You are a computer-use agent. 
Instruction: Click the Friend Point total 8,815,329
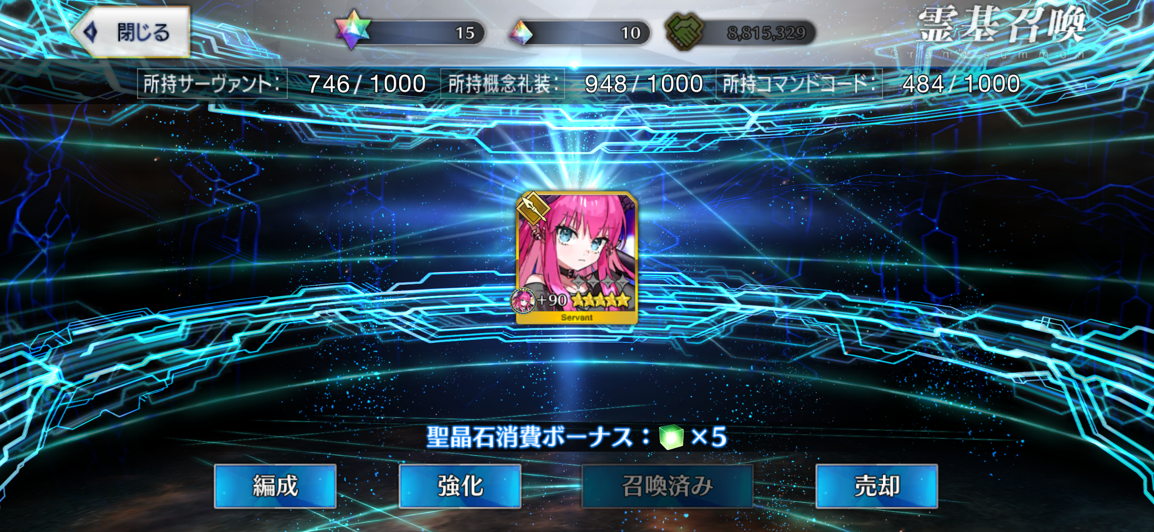tap(766, 33)
